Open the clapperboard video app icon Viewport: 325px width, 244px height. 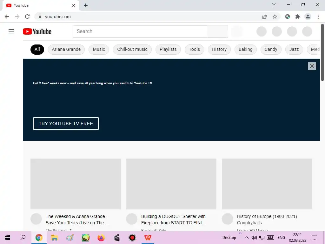(117, 238)
